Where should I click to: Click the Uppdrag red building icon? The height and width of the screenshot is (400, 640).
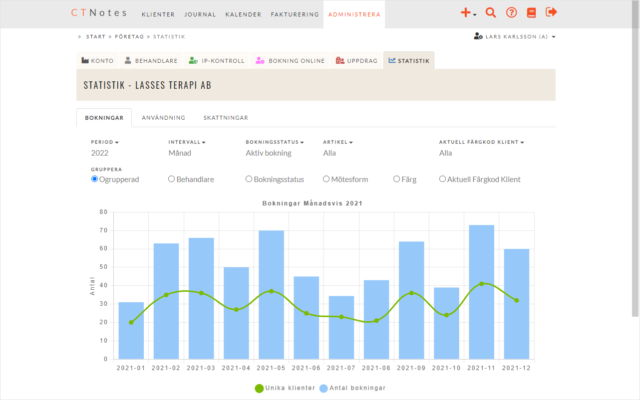tap(340, 60)
